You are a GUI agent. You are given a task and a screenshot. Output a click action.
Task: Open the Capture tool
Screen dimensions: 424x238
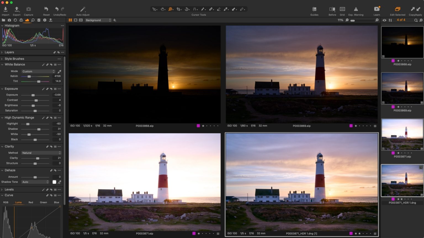pos(28,9)
